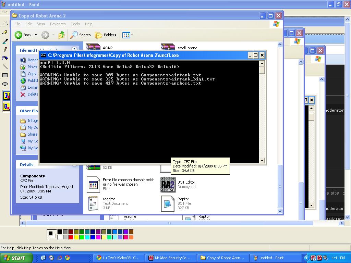The height and width of the screenshot is (263, 351).
Task: Open the Explorer View menu
Action: [41, 24]
